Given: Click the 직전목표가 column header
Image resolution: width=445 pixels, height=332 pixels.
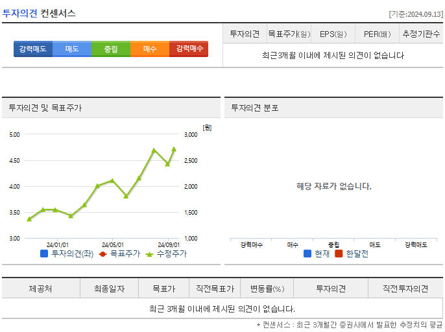Looking at the screenshot, I should pyautogui.click(x=215, y=289).
